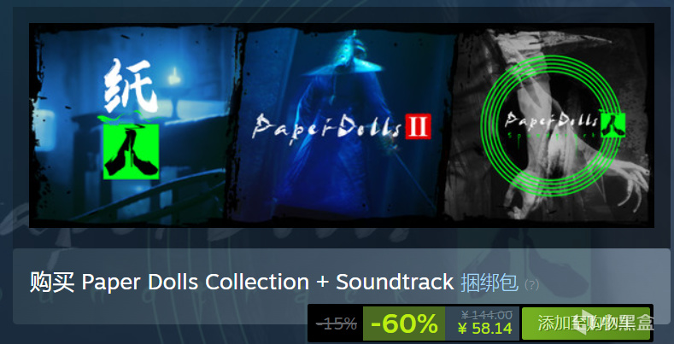
Task: Click the green 人 logo square
Action: pos(131,152)
